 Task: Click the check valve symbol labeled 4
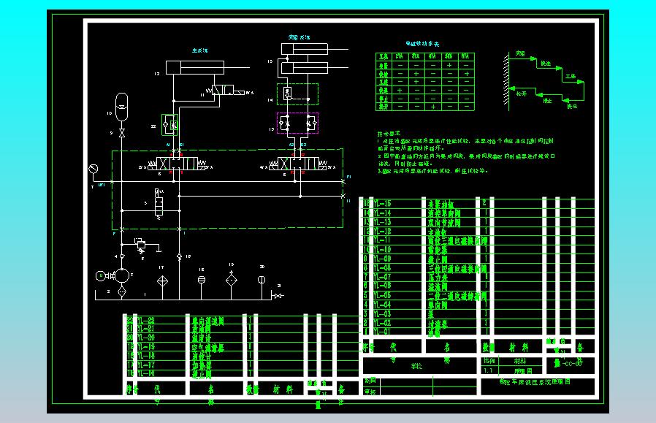point(122,256)
